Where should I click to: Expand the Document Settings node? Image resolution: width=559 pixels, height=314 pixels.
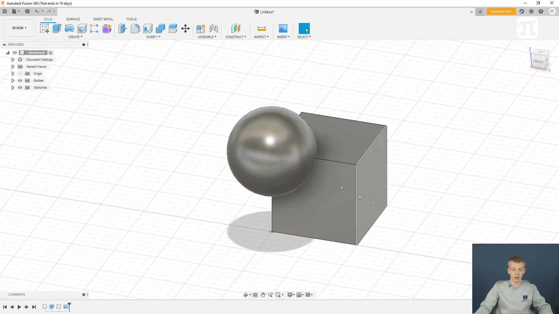coord(13,60)
